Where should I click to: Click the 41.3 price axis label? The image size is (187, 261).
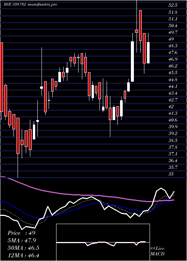point(173,113)
